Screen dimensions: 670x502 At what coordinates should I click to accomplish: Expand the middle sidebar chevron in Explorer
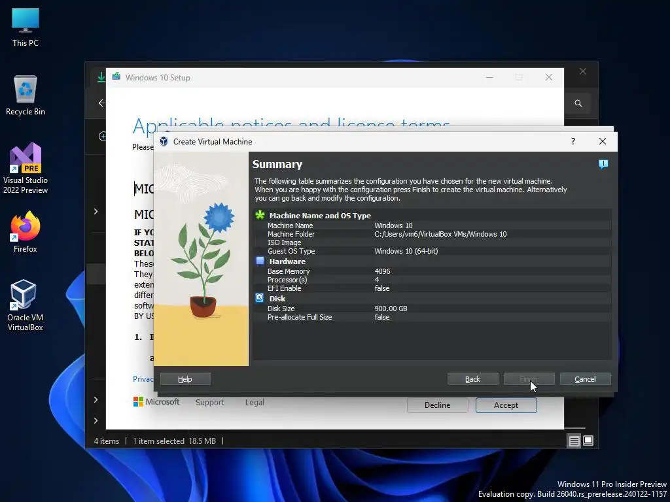tap(96, 399)
